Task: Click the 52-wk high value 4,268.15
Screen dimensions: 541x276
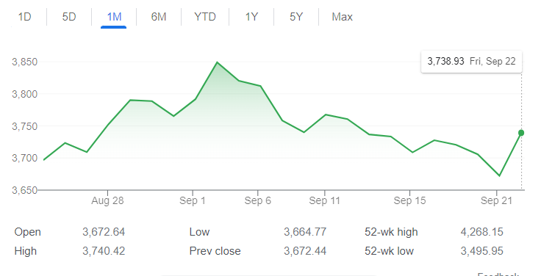Action: 482,232
